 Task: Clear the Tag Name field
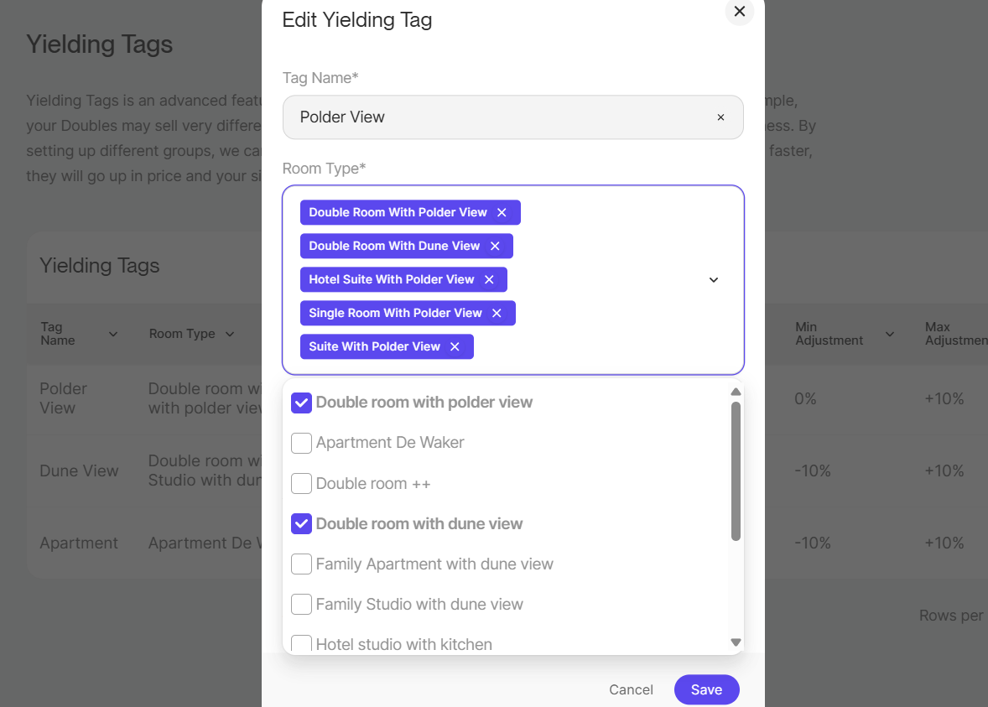click(720, 117)
